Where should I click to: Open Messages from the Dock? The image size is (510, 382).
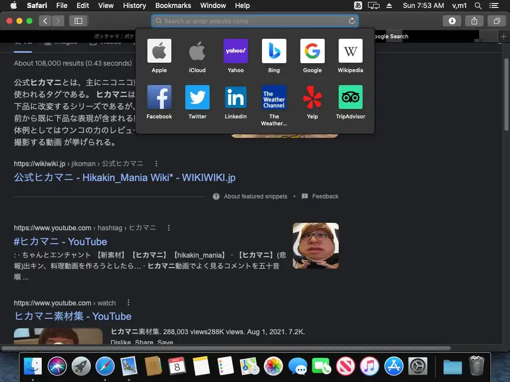click(297, 366)
